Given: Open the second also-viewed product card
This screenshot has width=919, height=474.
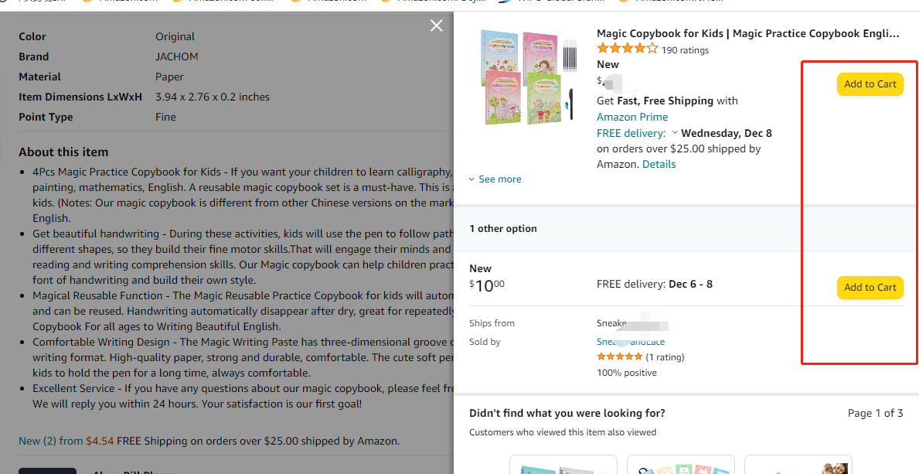Looking at the screenshot, I should tap(680, 465).
